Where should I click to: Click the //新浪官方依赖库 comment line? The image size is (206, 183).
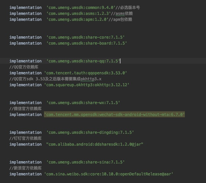pos(25,168)
